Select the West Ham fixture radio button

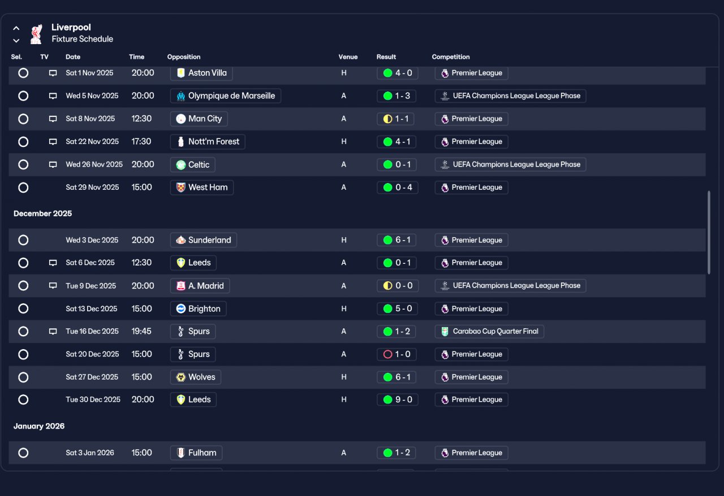pos(23,188)
